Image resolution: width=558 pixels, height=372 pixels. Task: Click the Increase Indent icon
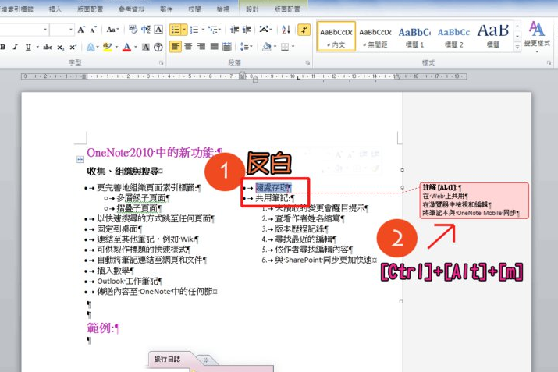click(x=247, y=30)
